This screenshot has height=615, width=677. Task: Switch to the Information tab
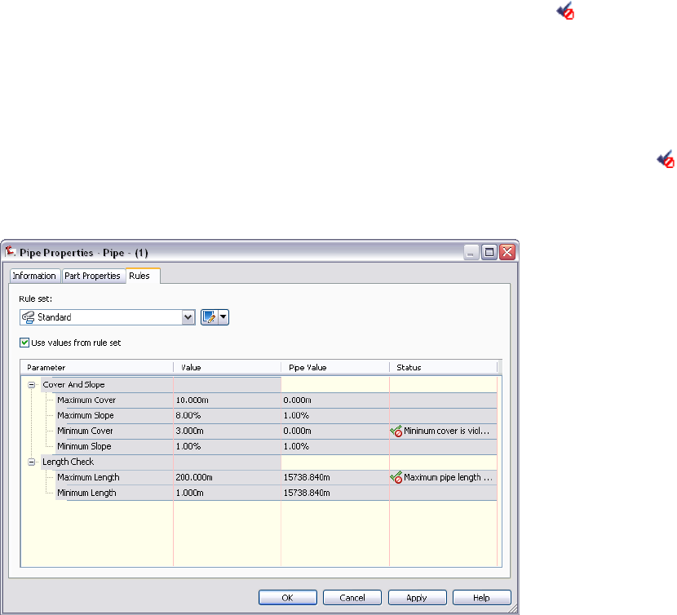tap(34, 276)
